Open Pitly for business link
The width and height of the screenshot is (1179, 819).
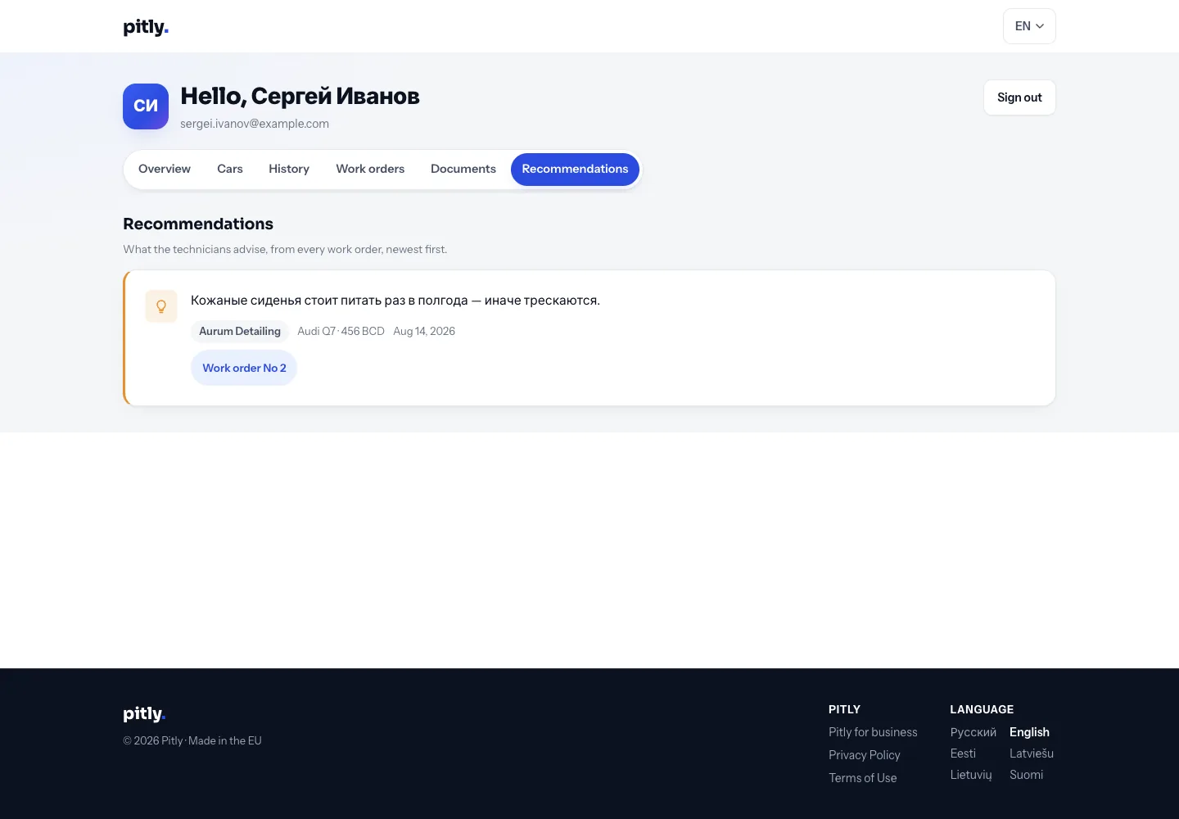873,732
